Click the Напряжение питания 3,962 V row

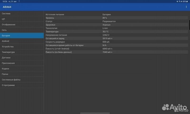tap(117, 35)
